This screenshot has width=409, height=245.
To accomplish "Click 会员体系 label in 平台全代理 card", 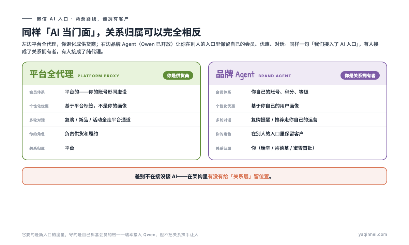I will (37, 92).
